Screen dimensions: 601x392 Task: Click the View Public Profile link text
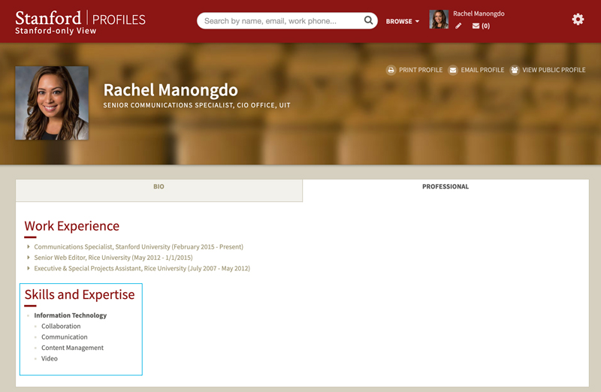point(554,70)
